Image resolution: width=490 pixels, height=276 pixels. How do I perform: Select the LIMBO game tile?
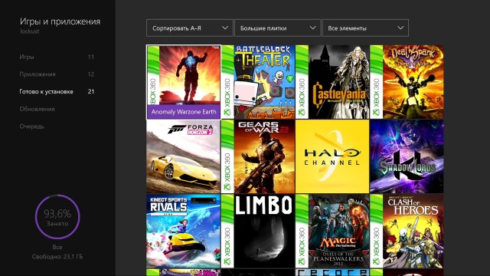[x=258, y=231]
